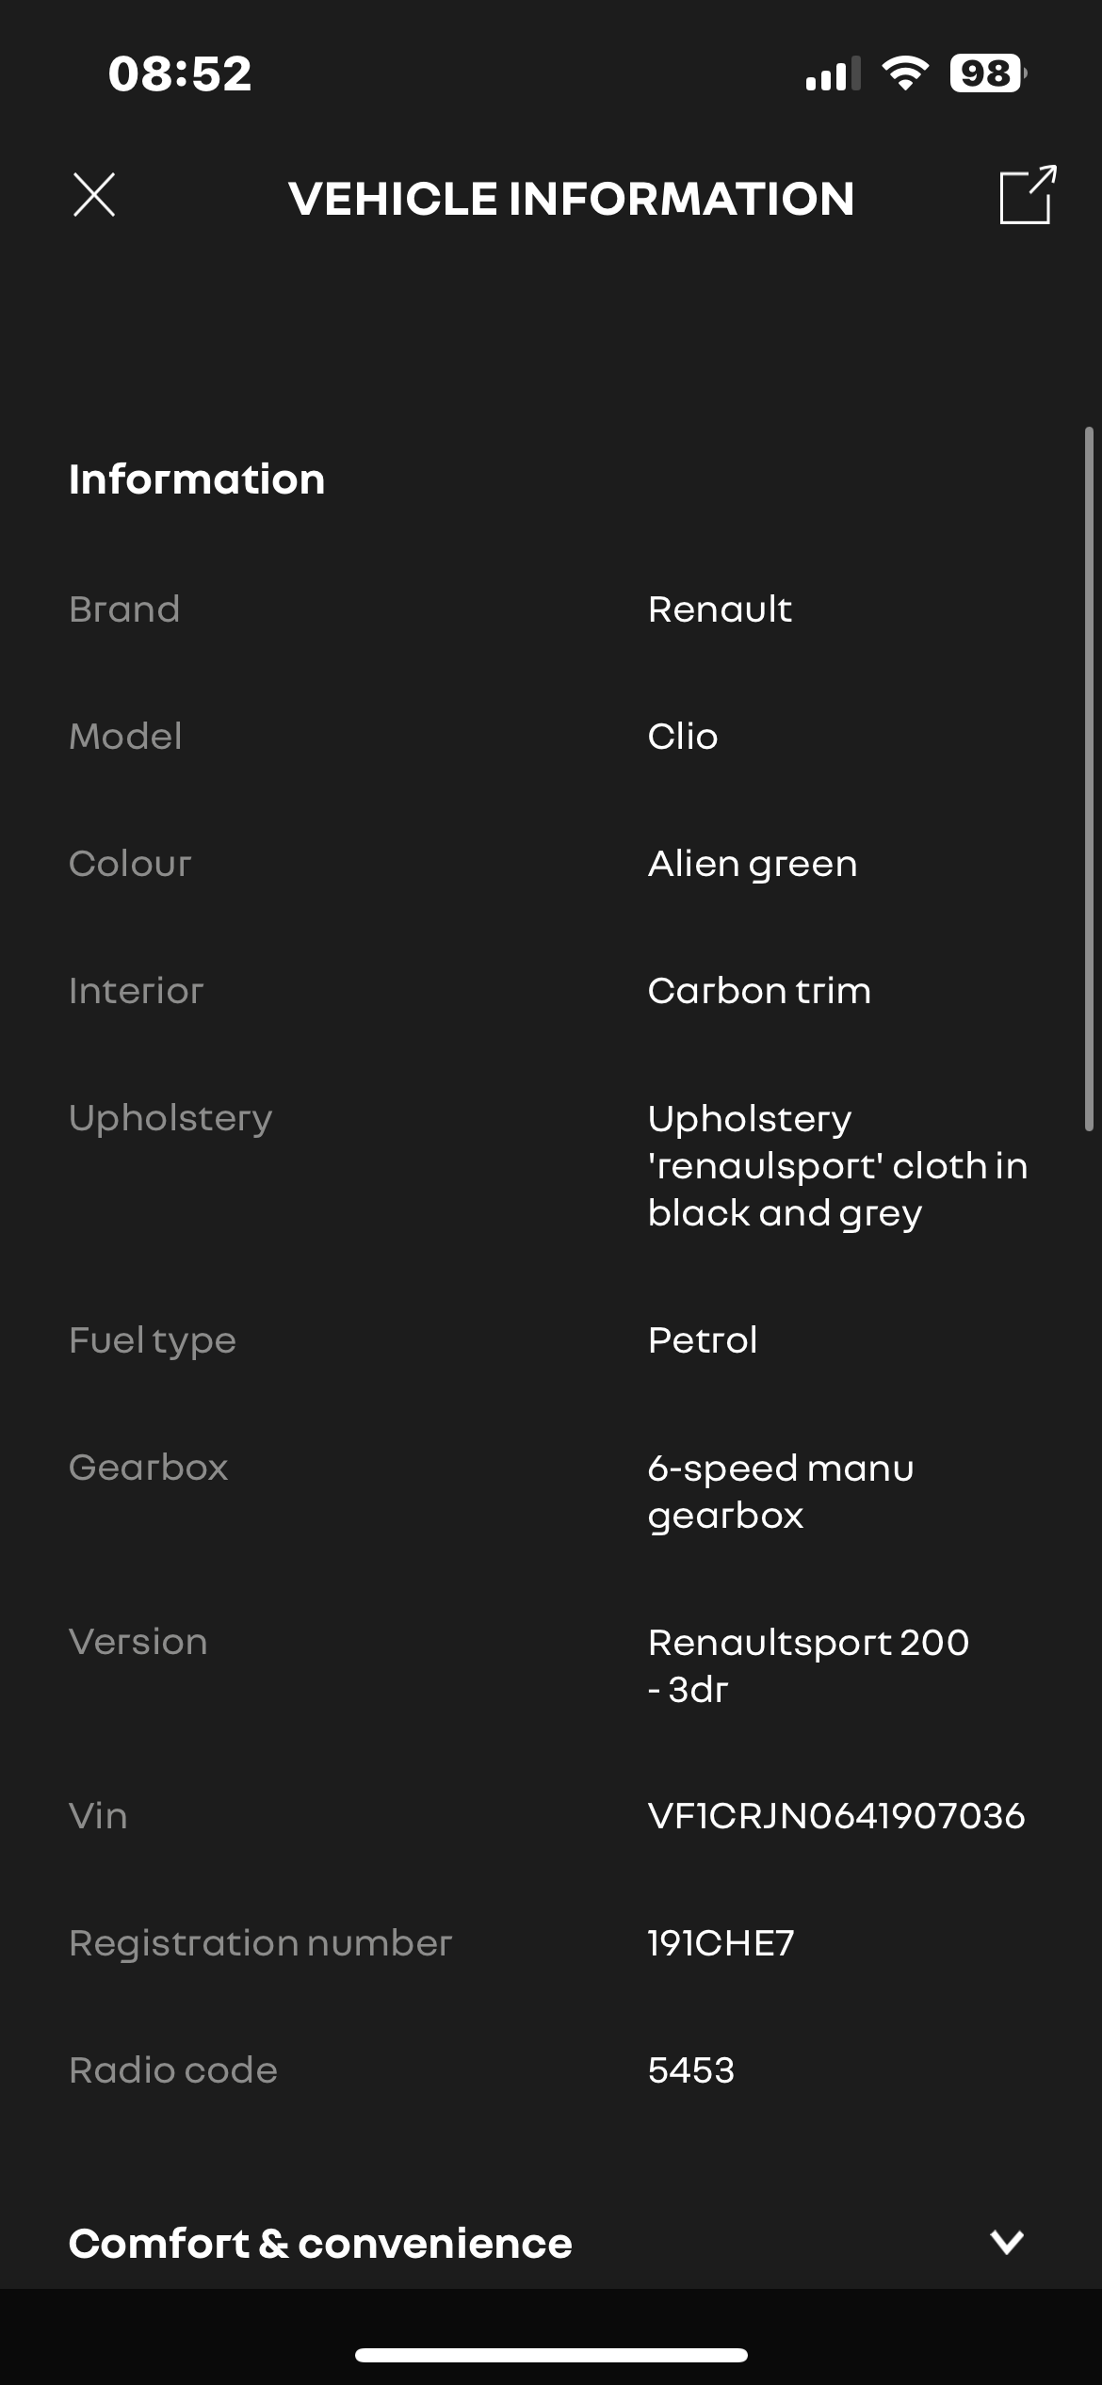The image size is (1102, 2385).
Task: Tap the battery level indicator
Action: click(x=986, y=73)
